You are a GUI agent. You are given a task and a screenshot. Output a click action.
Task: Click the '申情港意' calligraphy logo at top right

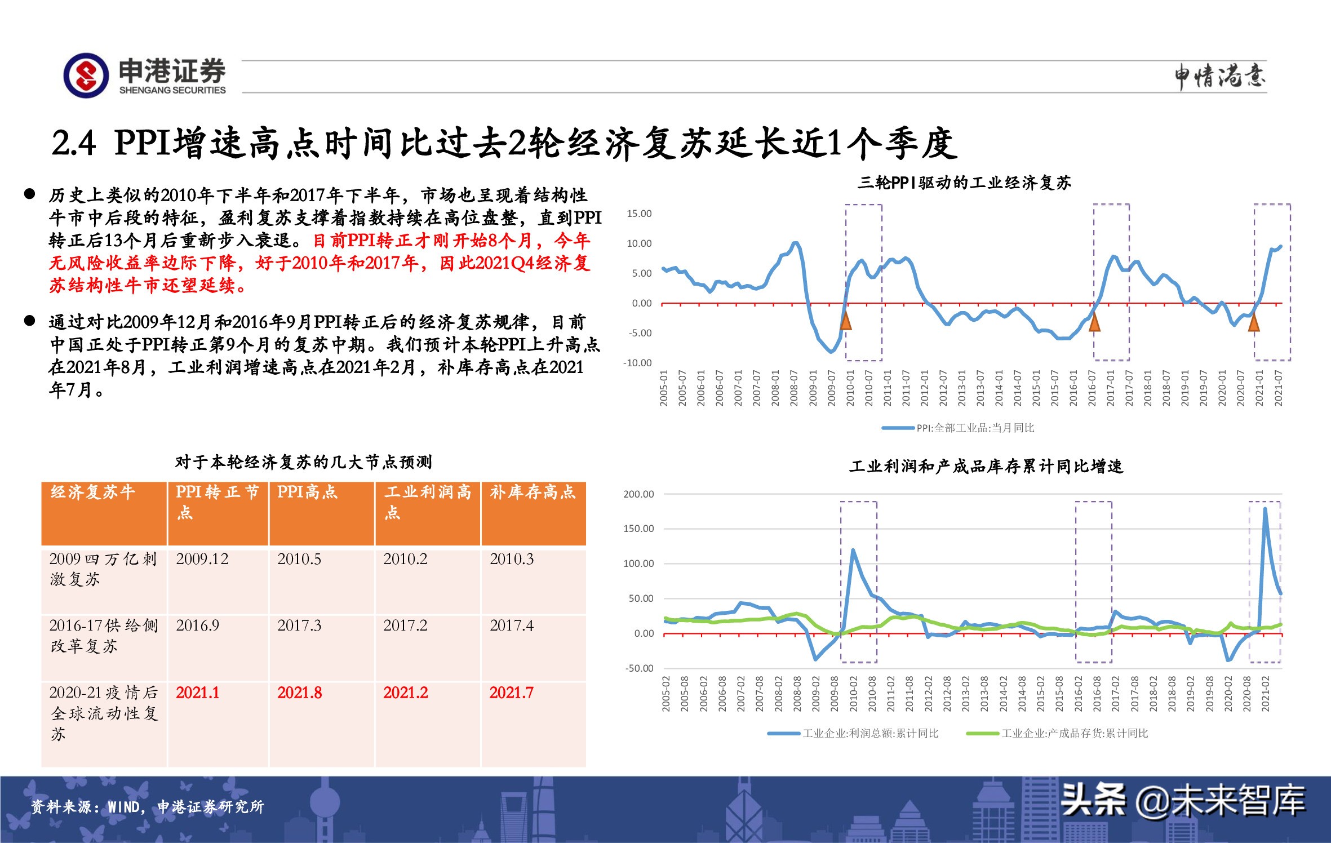click(1219, 77)
